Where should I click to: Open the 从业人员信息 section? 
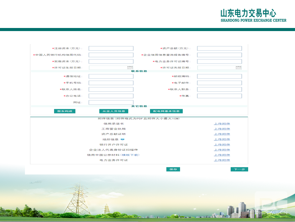(x=114, y=111)
